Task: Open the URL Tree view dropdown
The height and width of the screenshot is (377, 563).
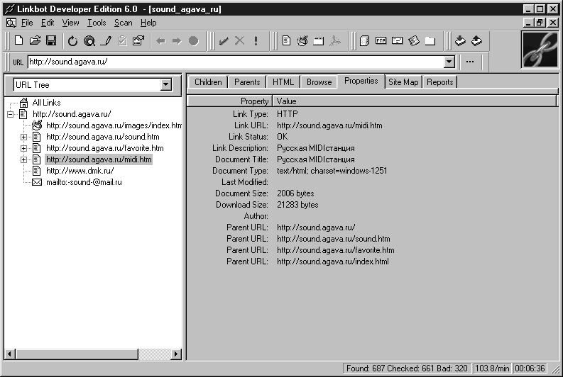Action: pos(165,85)
